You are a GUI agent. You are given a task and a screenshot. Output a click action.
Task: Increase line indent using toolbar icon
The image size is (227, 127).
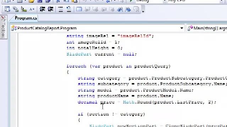(x=50, y=10)
